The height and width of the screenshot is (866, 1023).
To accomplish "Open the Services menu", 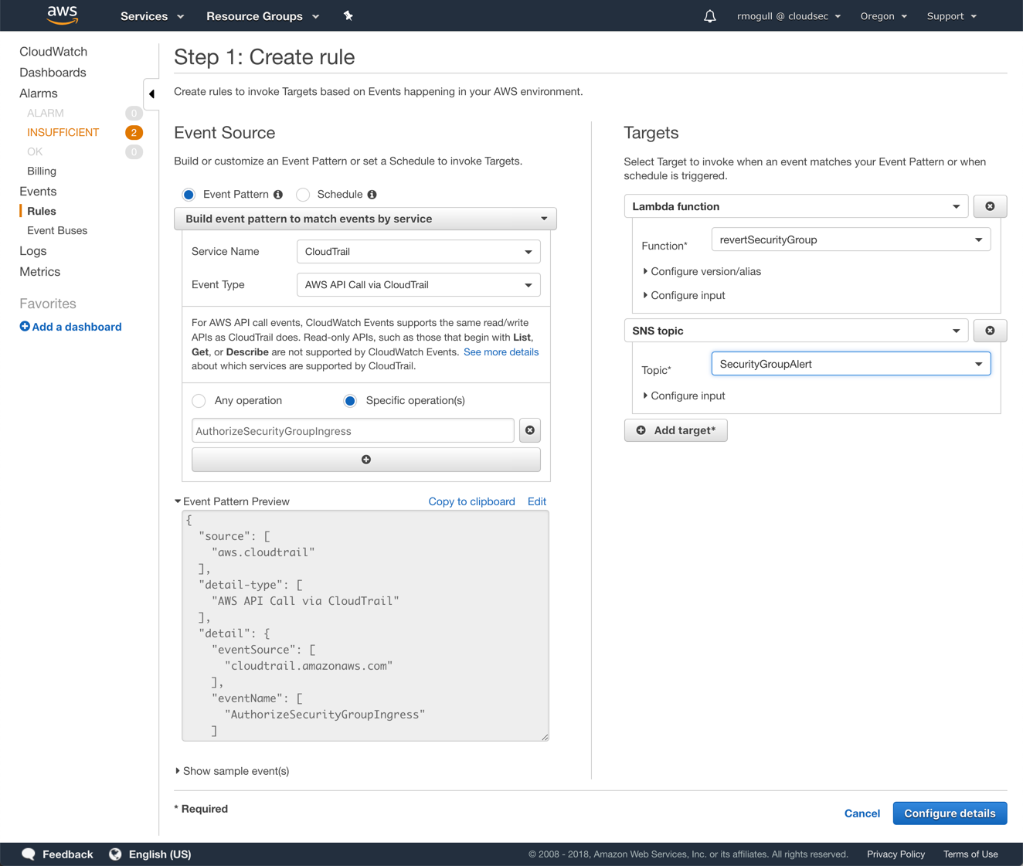I will point(152,16).
